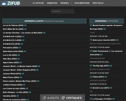The width and height of the screenshot is (126, 101).
Task: Click the DERNIERS AJOUTS header
Action: point(44,21)
